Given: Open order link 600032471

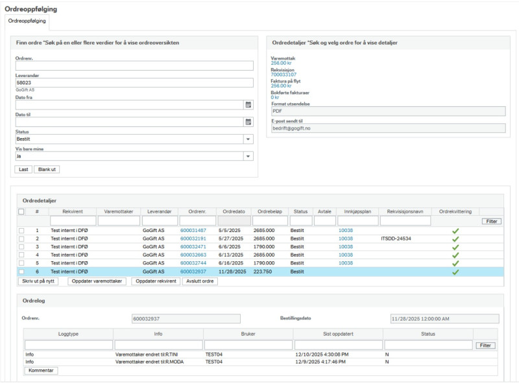Looking at the screenshot, I should (193, 247).
